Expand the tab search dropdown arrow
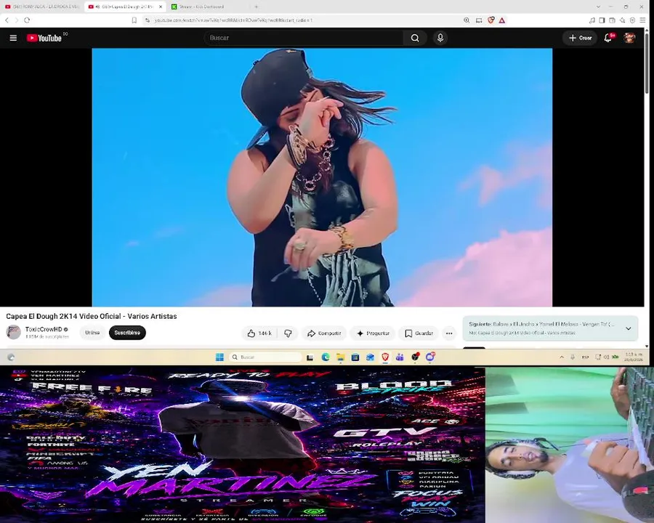The height and width of the screenshot is (523, 654). coord(598,7)
